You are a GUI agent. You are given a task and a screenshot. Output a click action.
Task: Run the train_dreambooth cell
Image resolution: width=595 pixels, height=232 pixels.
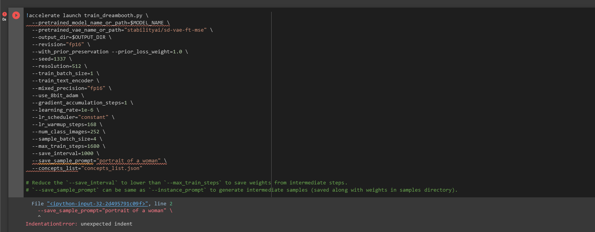pyautogui.click(x=16, y=15)
